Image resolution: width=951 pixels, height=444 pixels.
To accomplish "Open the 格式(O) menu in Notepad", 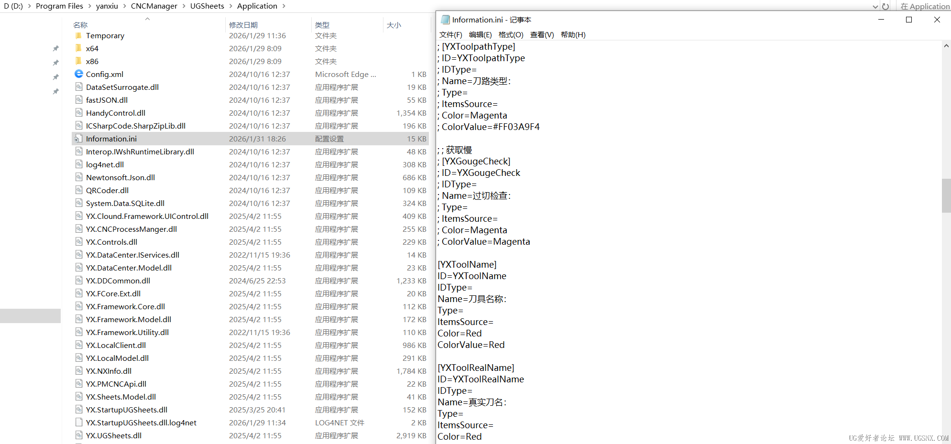I will click(511, 34).
